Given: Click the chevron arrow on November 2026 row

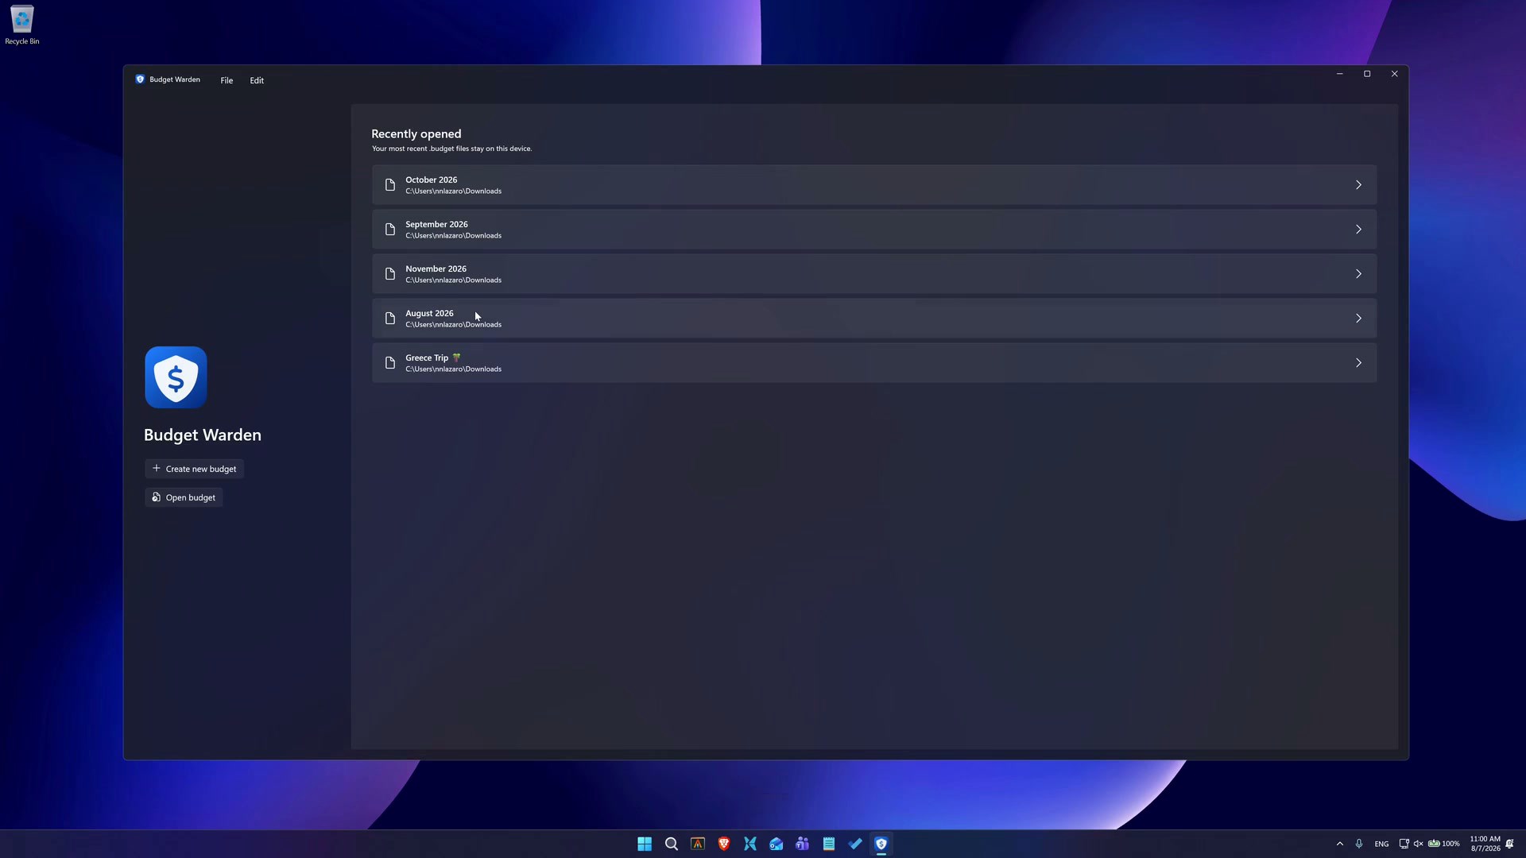Looking at the screenshot, I should click(1358, 274).
